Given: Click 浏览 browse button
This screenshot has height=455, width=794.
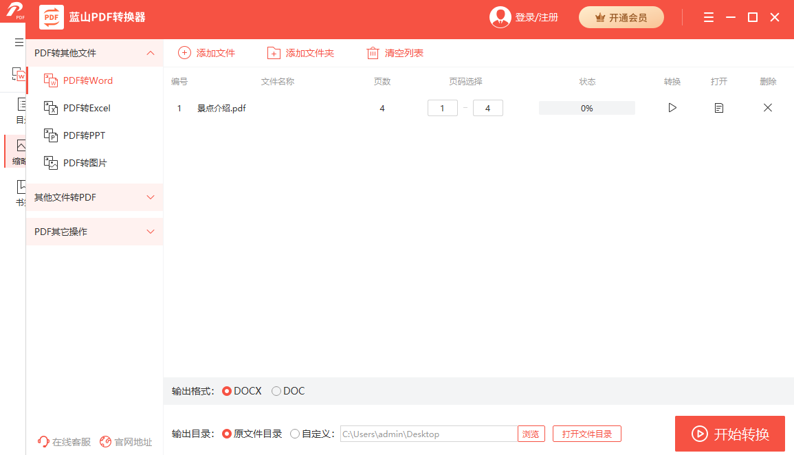Looking at the screenshot, I should (531, 434).
